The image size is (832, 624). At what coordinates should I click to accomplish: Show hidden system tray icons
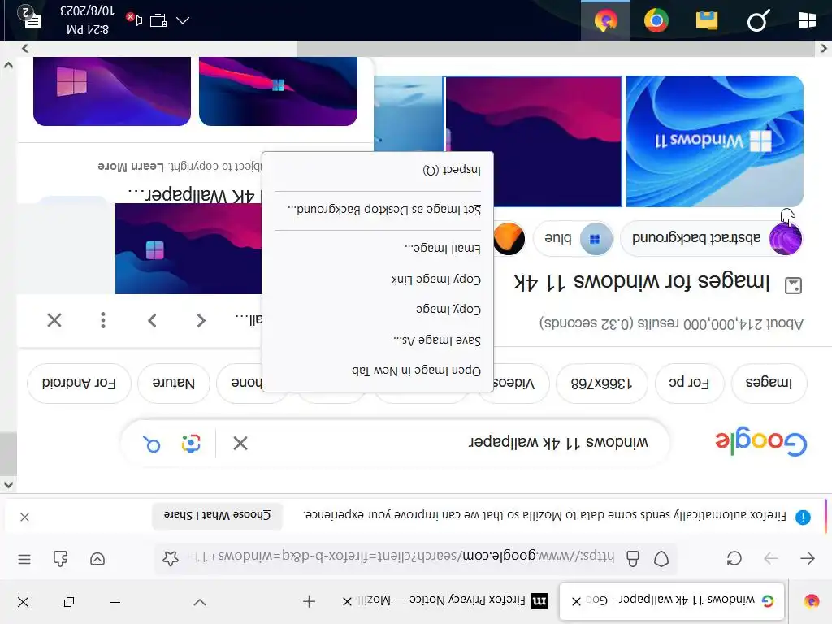(183, 20)
